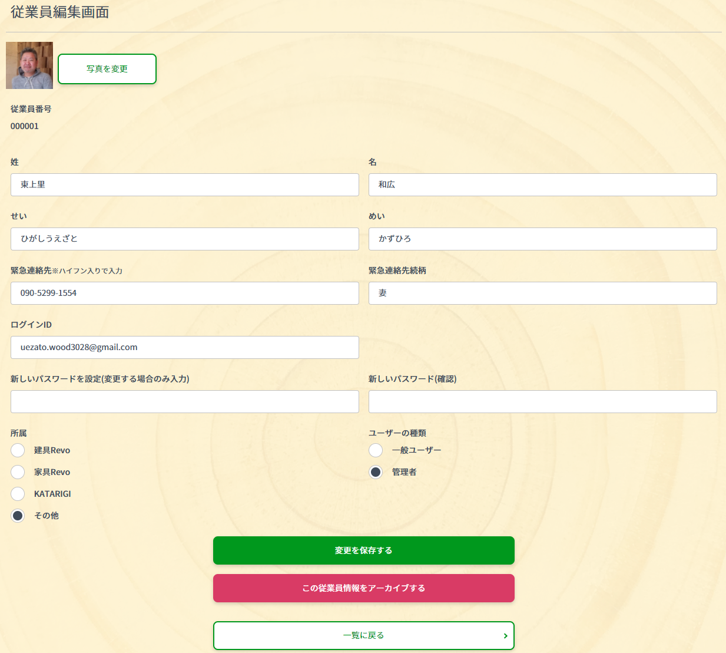
Task: Click the 緊急連絡先続柄 field containing 妻
Action: click(543, 293)
